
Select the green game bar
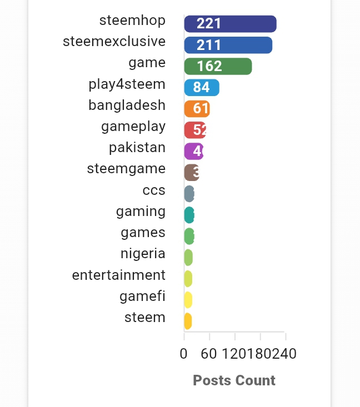[x=218, y=66]
